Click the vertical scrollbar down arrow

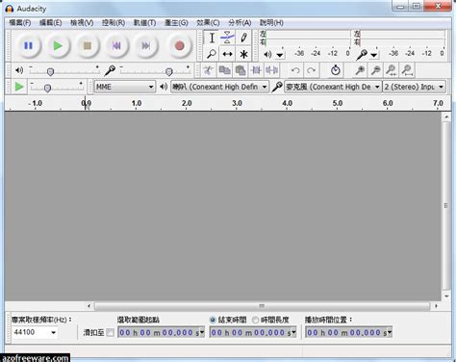446,297
